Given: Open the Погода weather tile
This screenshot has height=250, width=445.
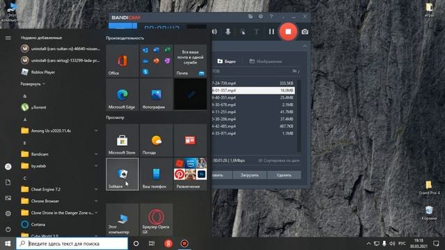Looking at the screenshot, I should [x=156, y=140].
